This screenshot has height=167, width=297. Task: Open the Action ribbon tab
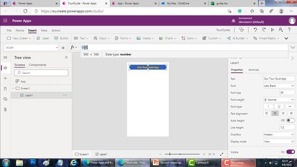click(56, 30)
